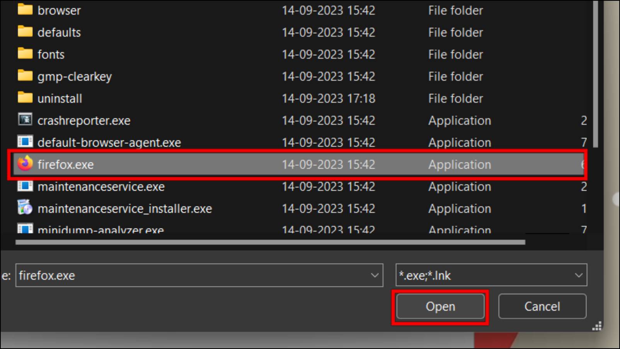The image size is (620, 349).
Task: Select the fonts folder icon
Action: (25, 53)
